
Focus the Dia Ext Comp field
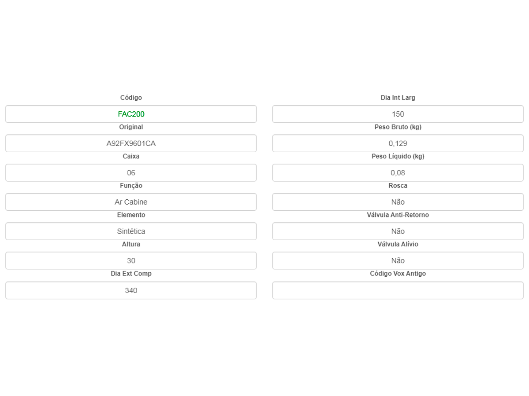[131, 290]
